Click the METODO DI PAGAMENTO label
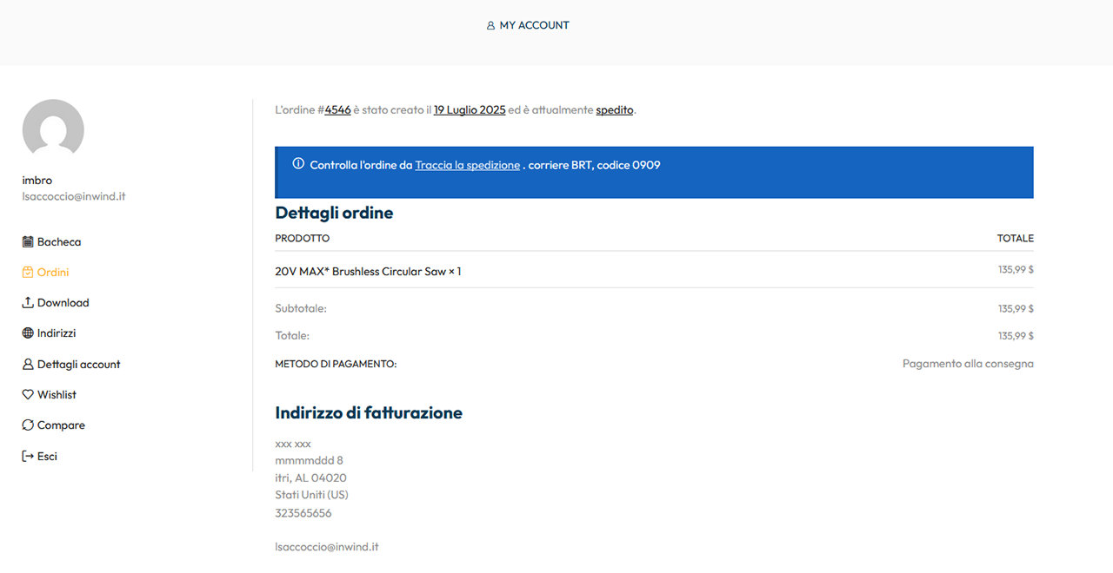 pyautogui.click(x=336, y=365)
